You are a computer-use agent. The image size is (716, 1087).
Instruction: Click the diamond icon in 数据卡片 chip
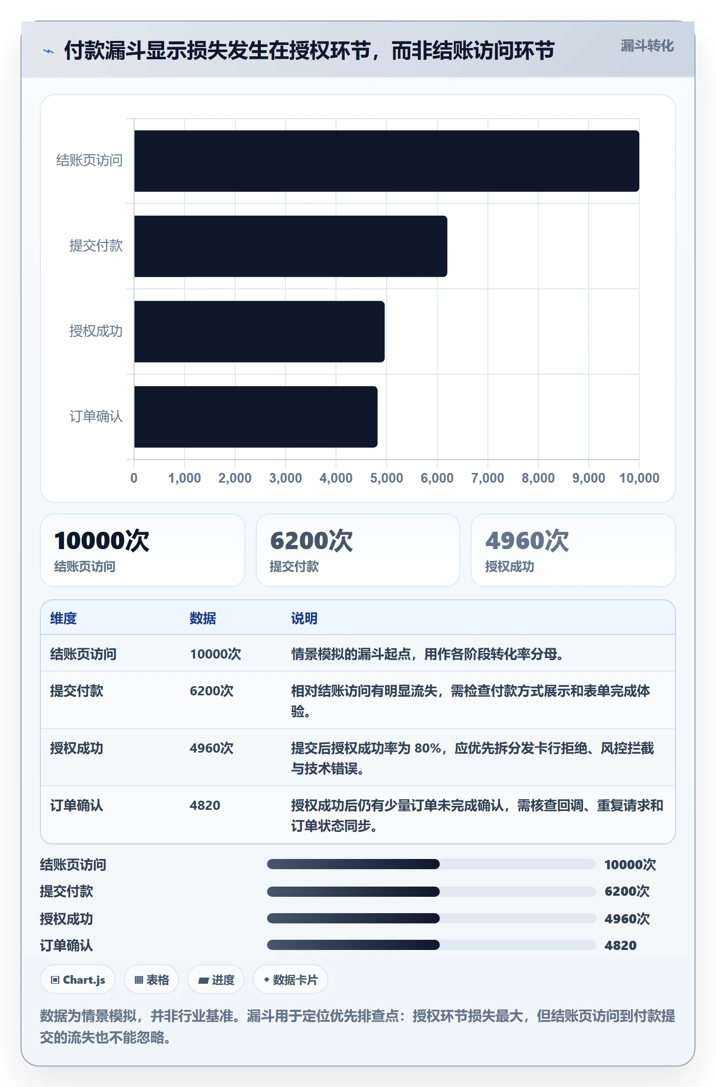[266, 980]
